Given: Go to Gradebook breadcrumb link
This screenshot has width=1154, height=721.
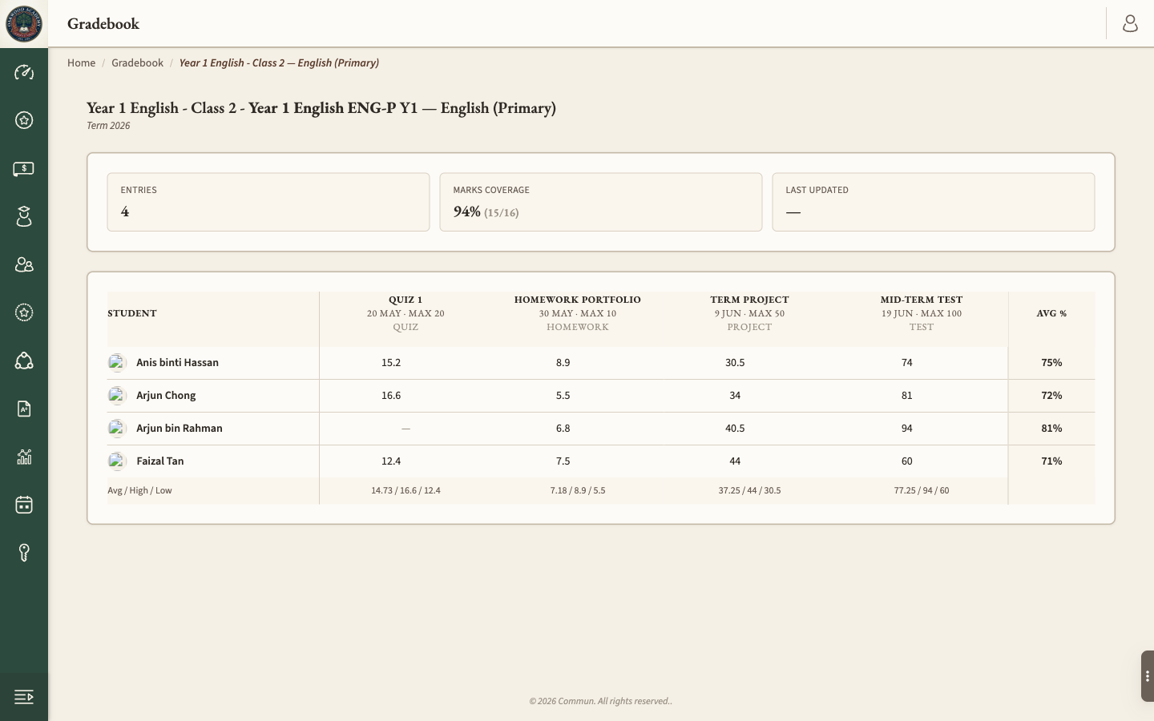Looking at the screenshot, I should (x=137, y=62).
